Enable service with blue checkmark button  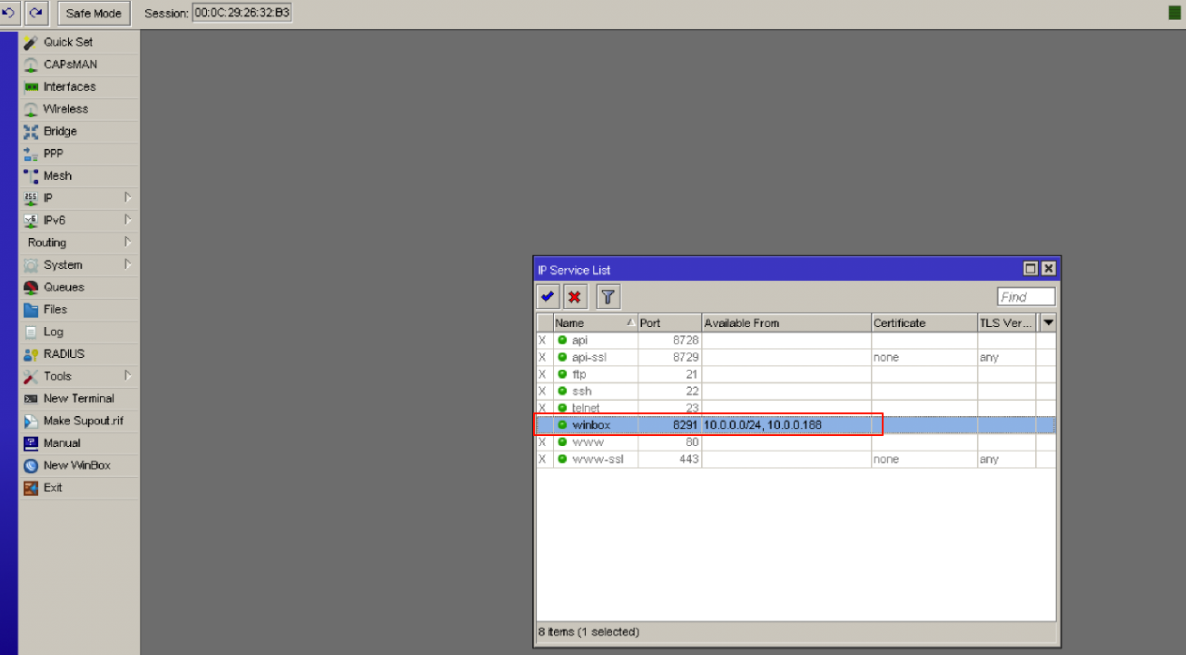548,296
